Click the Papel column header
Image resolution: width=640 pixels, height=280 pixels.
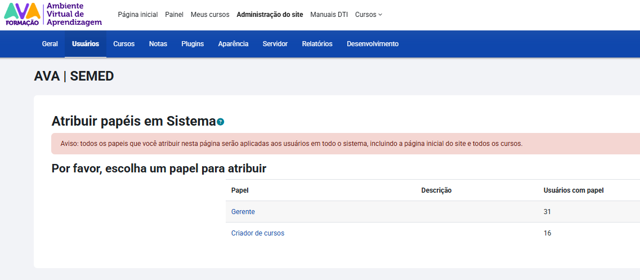[240, 190]
